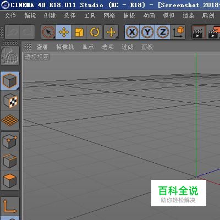
Task: Switch to Polygons mode
Action: [10, 181]
